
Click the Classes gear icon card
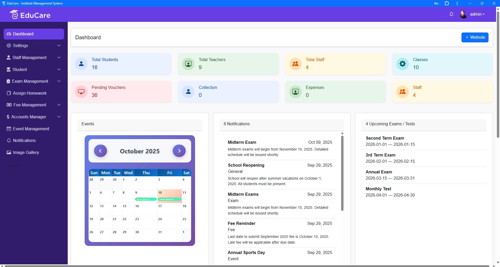click(x=402, y=64)
